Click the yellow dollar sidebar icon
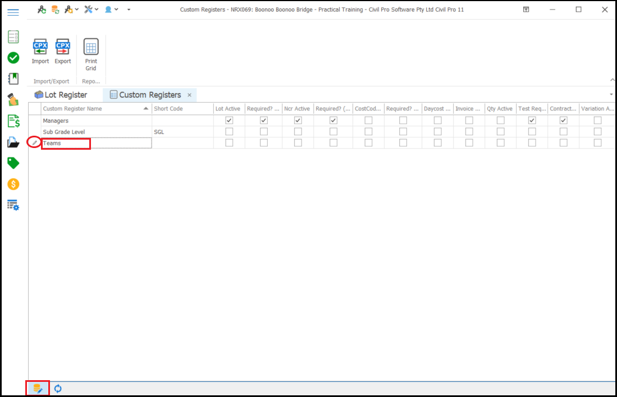The width and height of the screenshot is (617, 397). click(13, 184)
